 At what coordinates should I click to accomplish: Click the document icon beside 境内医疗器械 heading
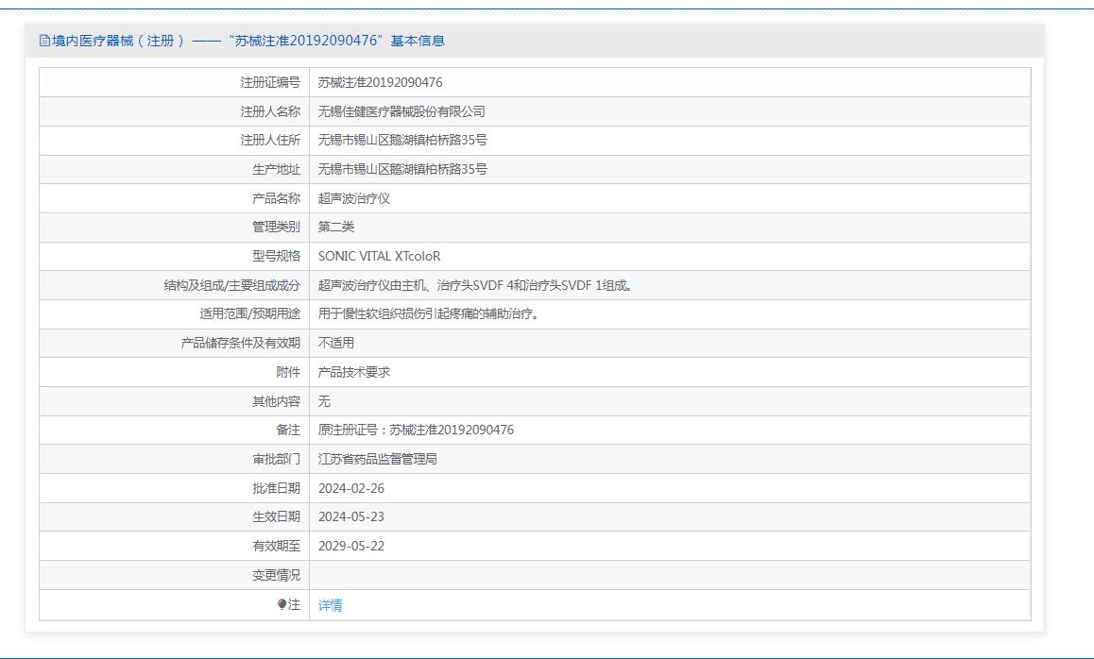[44, 41]
